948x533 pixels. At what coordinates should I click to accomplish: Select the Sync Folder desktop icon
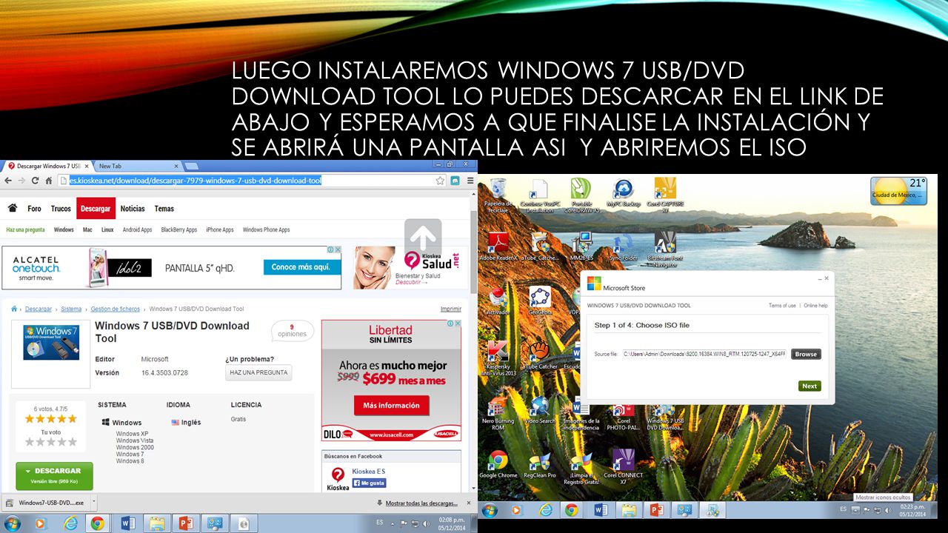click(x=624, y=247)
